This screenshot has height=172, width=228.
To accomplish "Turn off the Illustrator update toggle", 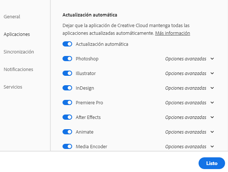I will point(67,73).
